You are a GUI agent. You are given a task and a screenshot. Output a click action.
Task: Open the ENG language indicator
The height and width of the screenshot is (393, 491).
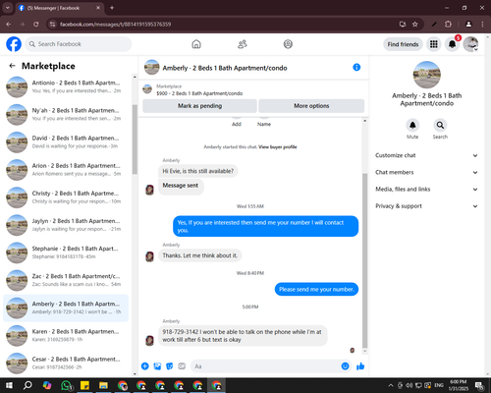[439, 385]
